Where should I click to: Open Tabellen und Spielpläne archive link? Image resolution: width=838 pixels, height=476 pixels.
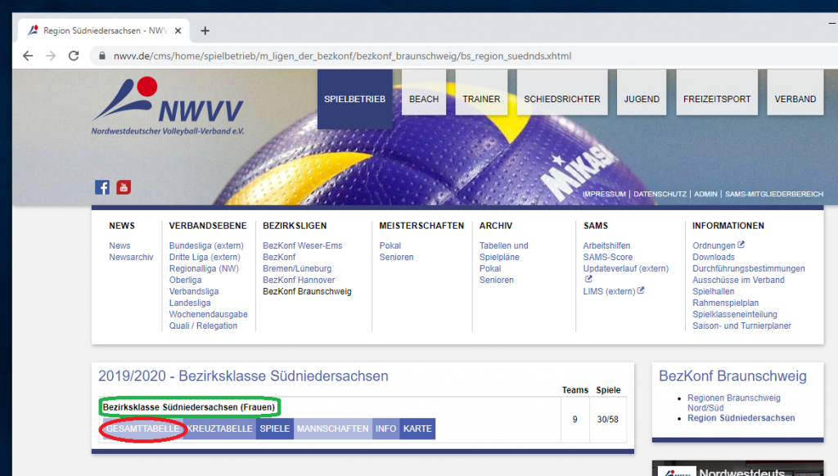(503, 251)
